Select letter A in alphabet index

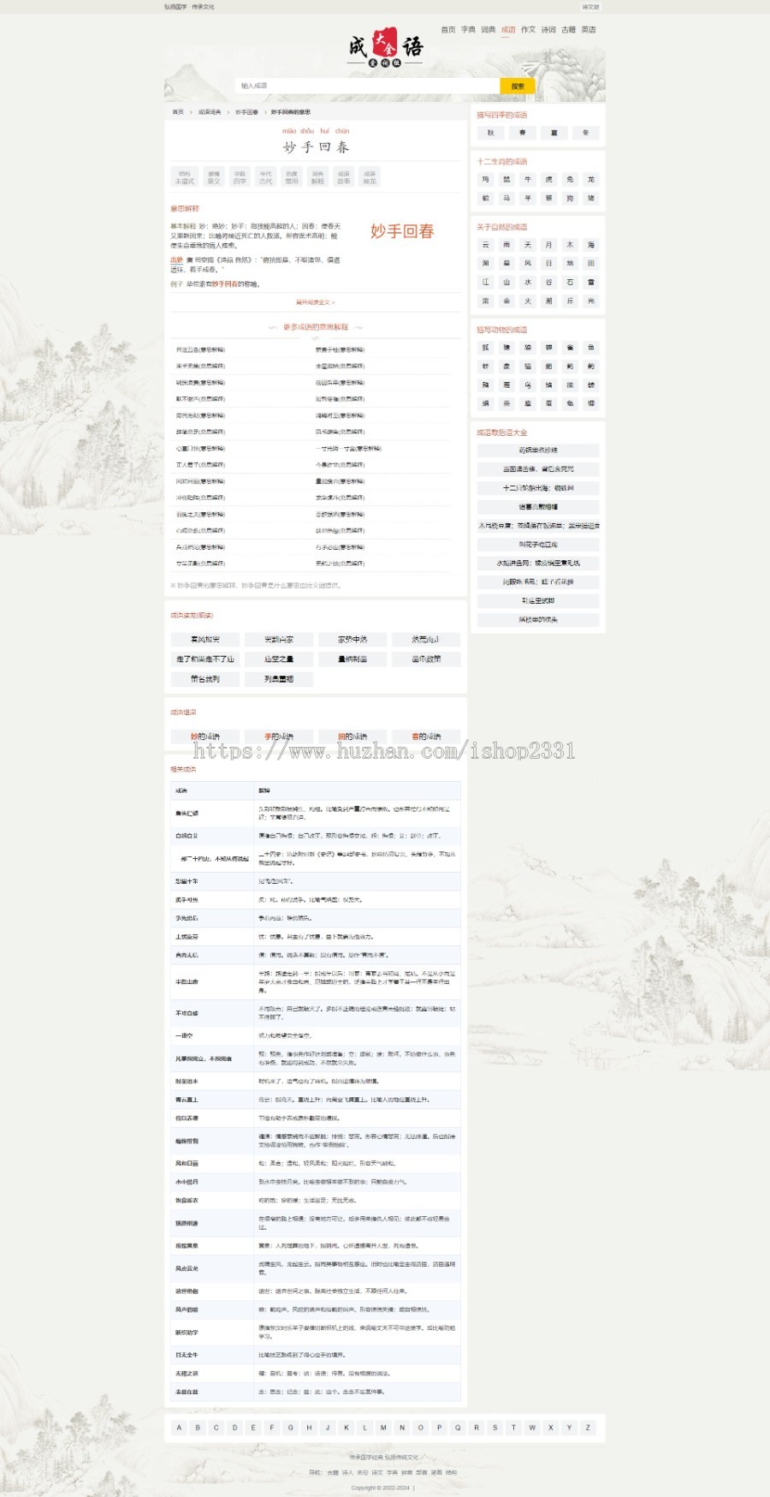click(x=179, y=1428)
